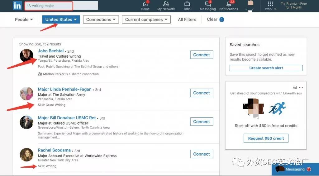Viewport: 319px width, 176px height.
Task: Expand the Connections filter dropdown
Action: (x=101, y=20)
